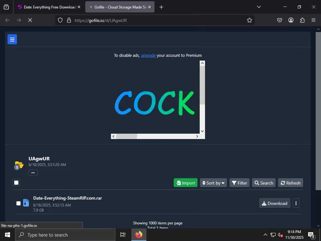Open a new browser tab

(161, 7)
